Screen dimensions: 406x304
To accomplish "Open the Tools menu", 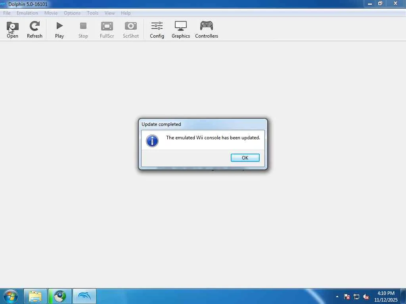I will click(92, 13).
